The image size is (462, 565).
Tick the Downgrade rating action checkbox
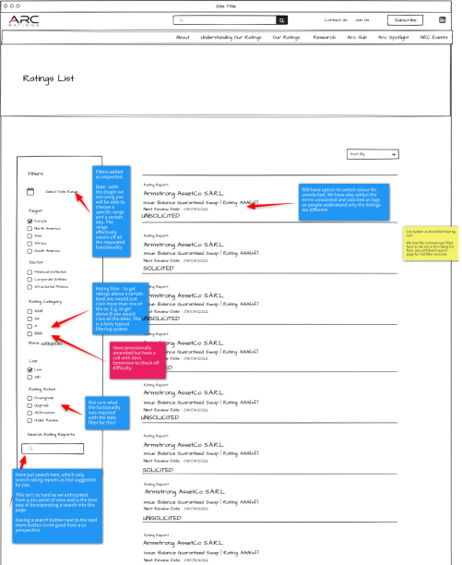(x=30, y=398)
